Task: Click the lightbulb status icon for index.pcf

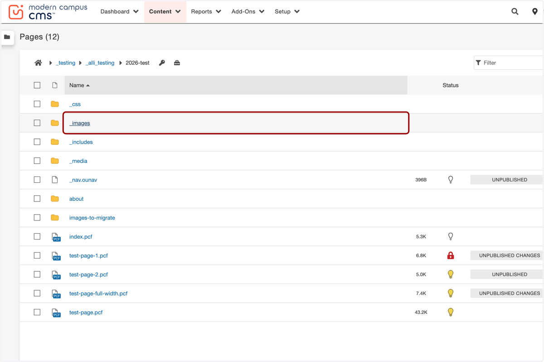Action: click(451, 236)
